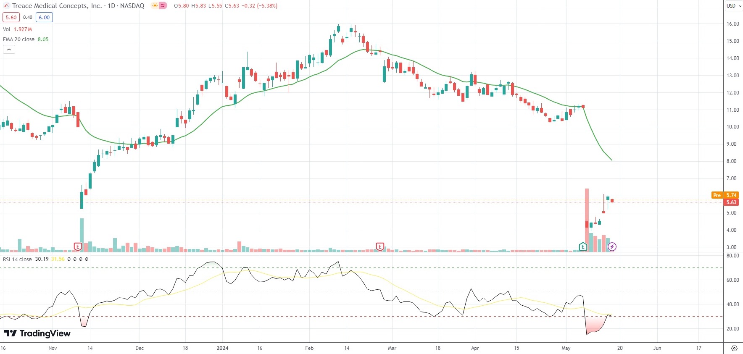Click the Treace Medical Concepts symbol title
This screenshot has height=354, width=743.
[57, 6]
